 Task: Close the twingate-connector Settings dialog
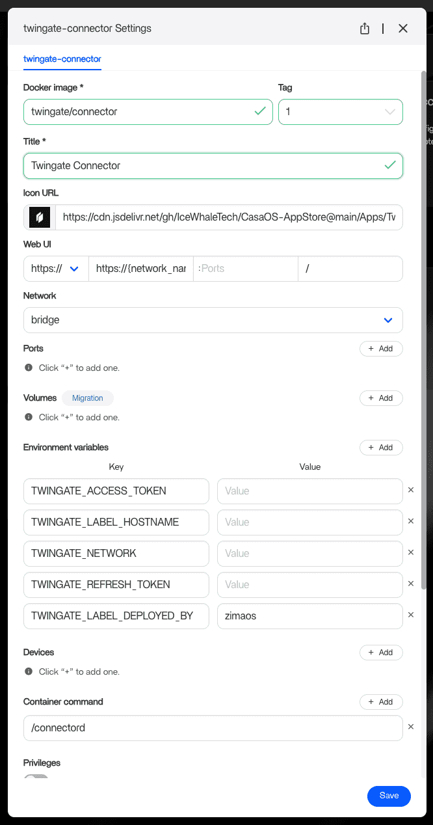[403, 29]
